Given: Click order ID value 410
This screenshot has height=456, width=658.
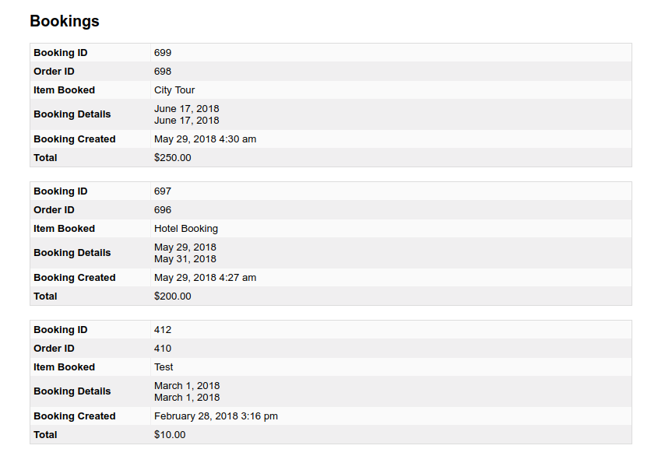Looking at the screenshot, I should (163, 349).
